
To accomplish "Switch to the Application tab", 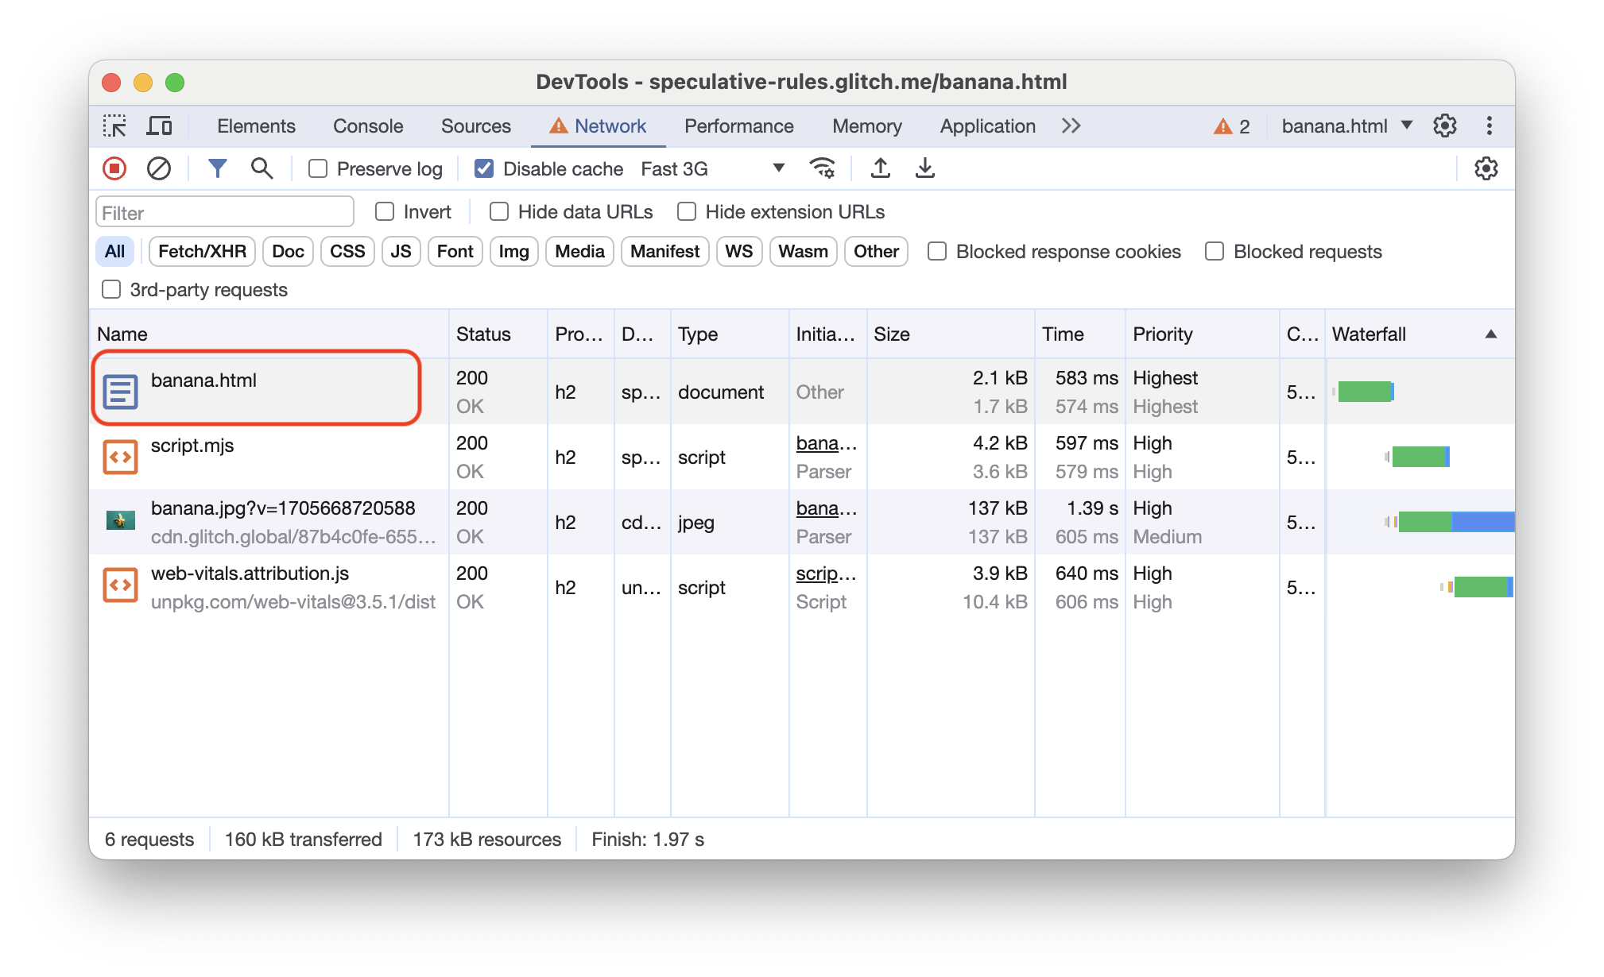I will pyautogui.click(x=986, y=125).
